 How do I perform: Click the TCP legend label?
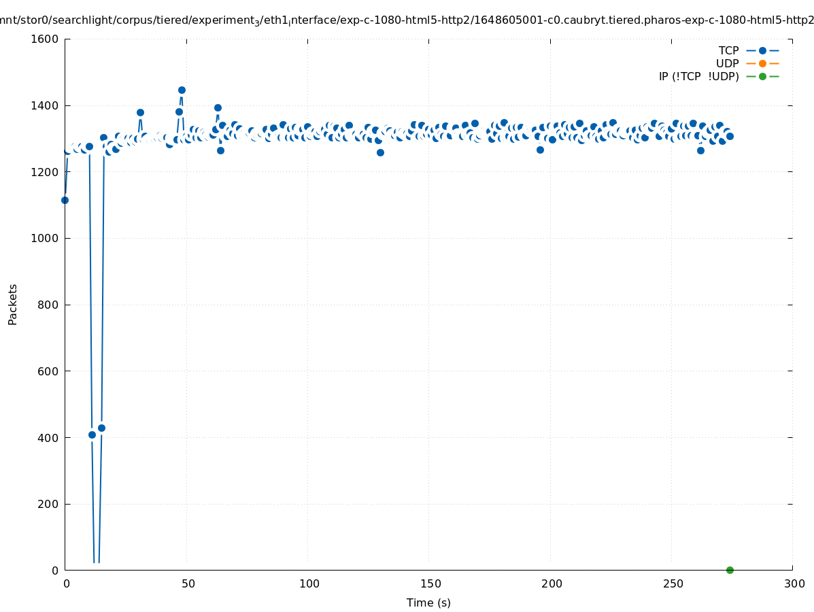pos(728,51)
